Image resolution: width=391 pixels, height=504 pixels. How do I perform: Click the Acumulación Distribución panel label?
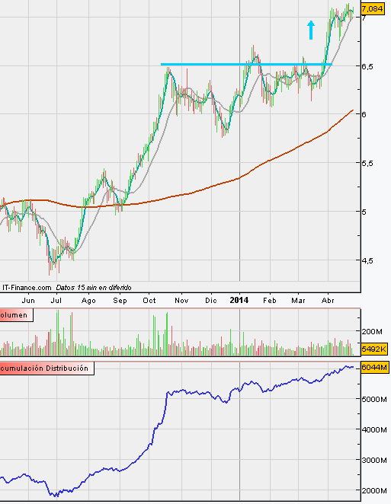coord(46,368)
